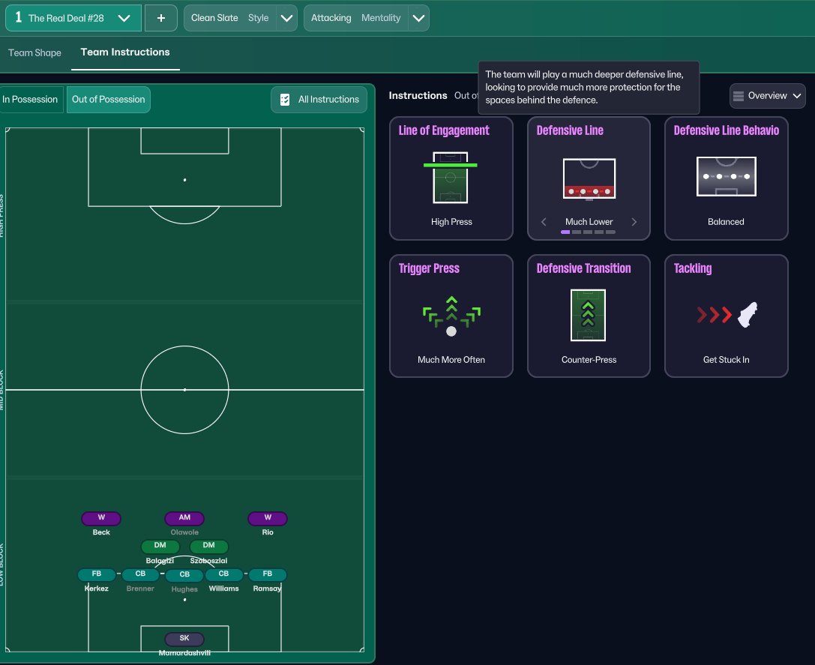Click the All Instructions button
The height and width of the screenshot is (665, 815).
(x=319, y=99)
